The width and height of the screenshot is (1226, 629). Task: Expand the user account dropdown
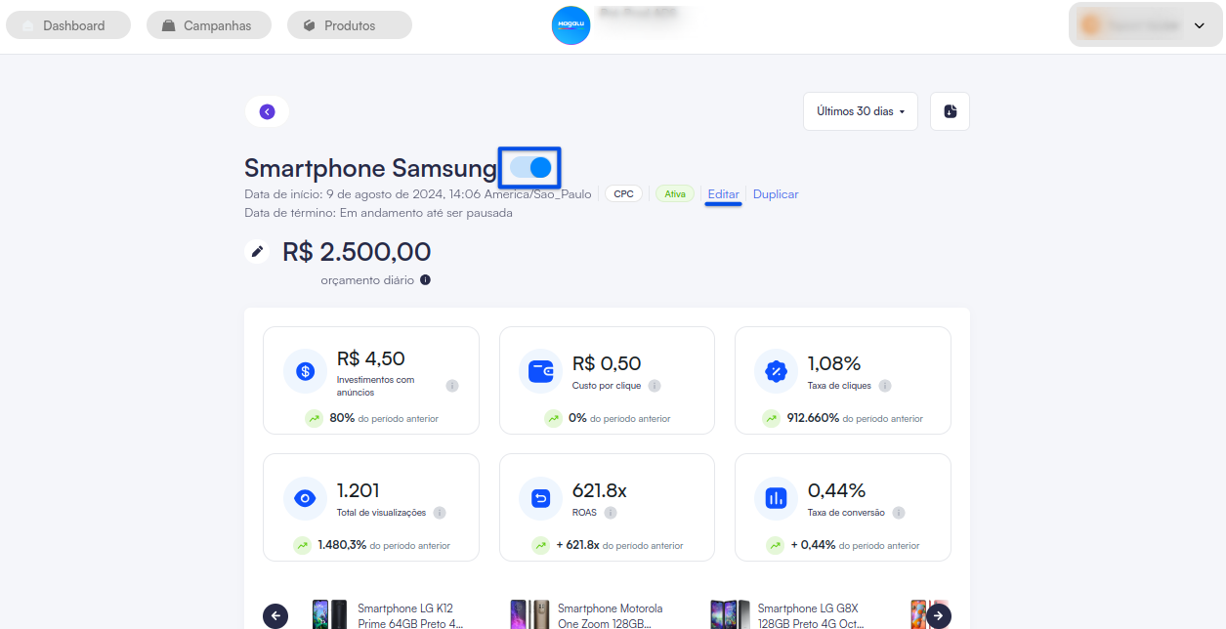coord(1144,25)
